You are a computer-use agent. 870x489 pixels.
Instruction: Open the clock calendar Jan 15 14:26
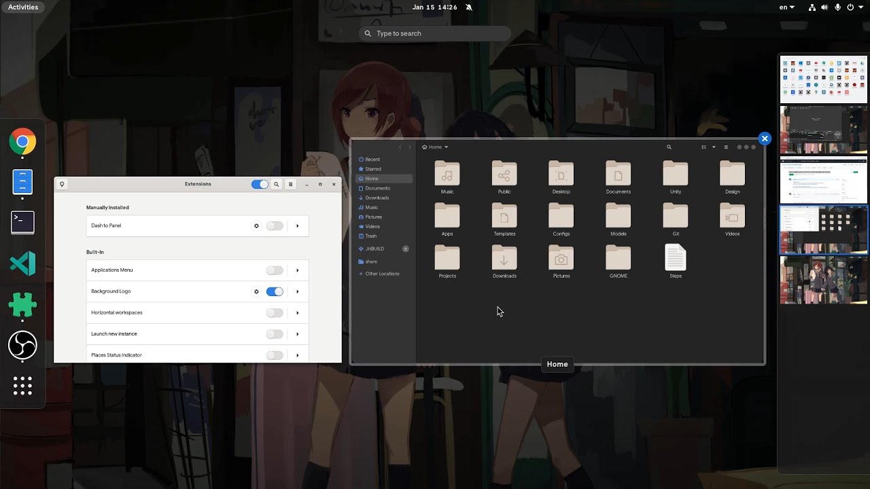pyautogui.click(x=435, y=7)
